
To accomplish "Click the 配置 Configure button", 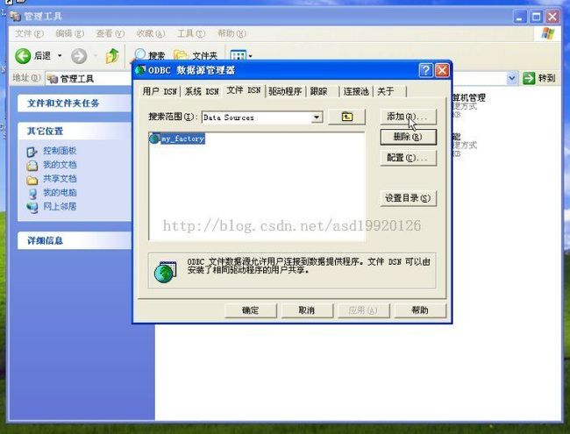I will click(x=408, y=158).
